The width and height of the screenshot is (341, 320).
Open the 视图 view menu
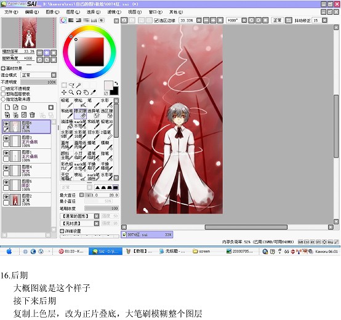point(135,12)
